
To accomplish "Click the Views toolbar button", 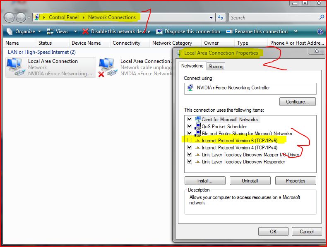I will (x=58, y=31).
